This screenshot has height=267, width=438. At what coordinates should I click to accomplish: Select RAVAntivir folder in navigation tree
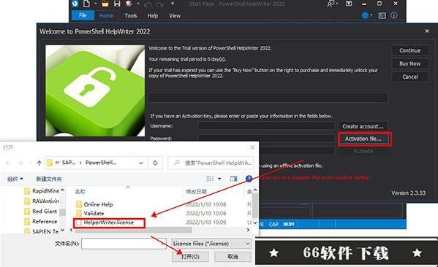point(42,201)
